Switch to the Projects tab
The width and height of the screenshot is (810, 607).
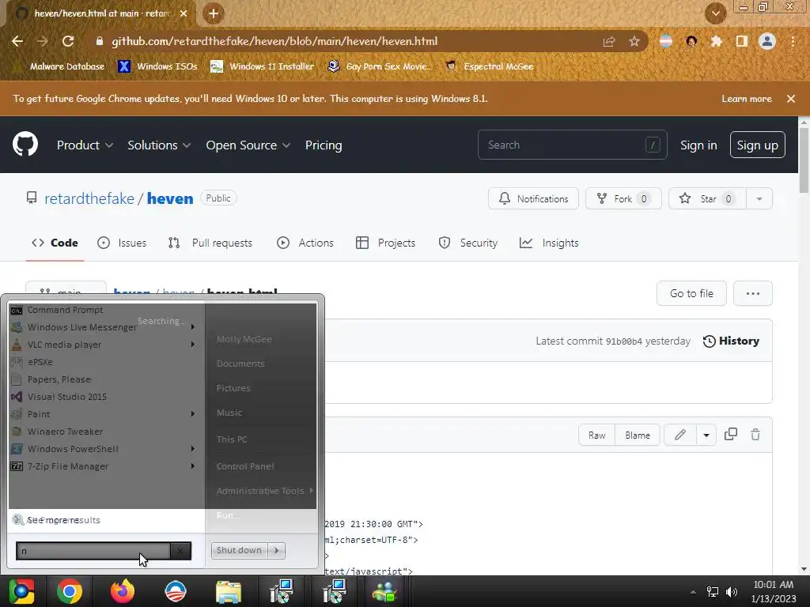386,243
